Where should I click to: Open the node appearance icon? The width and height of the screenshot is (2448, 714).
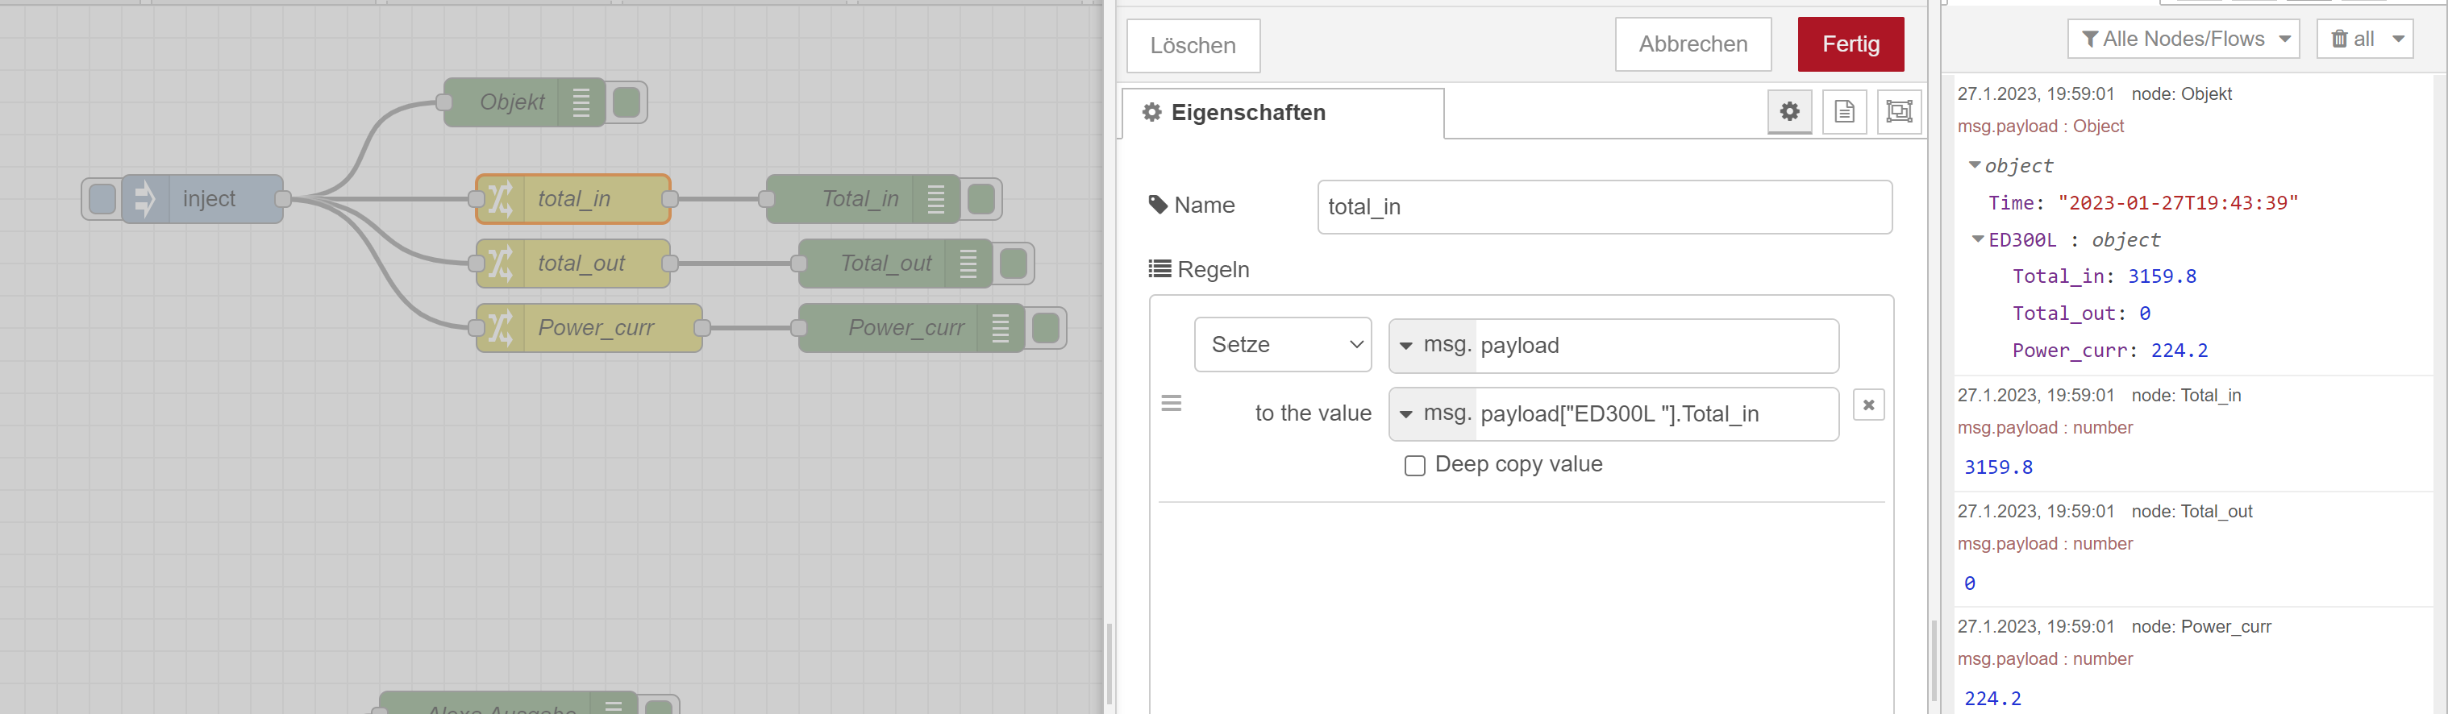[1899, 112]
